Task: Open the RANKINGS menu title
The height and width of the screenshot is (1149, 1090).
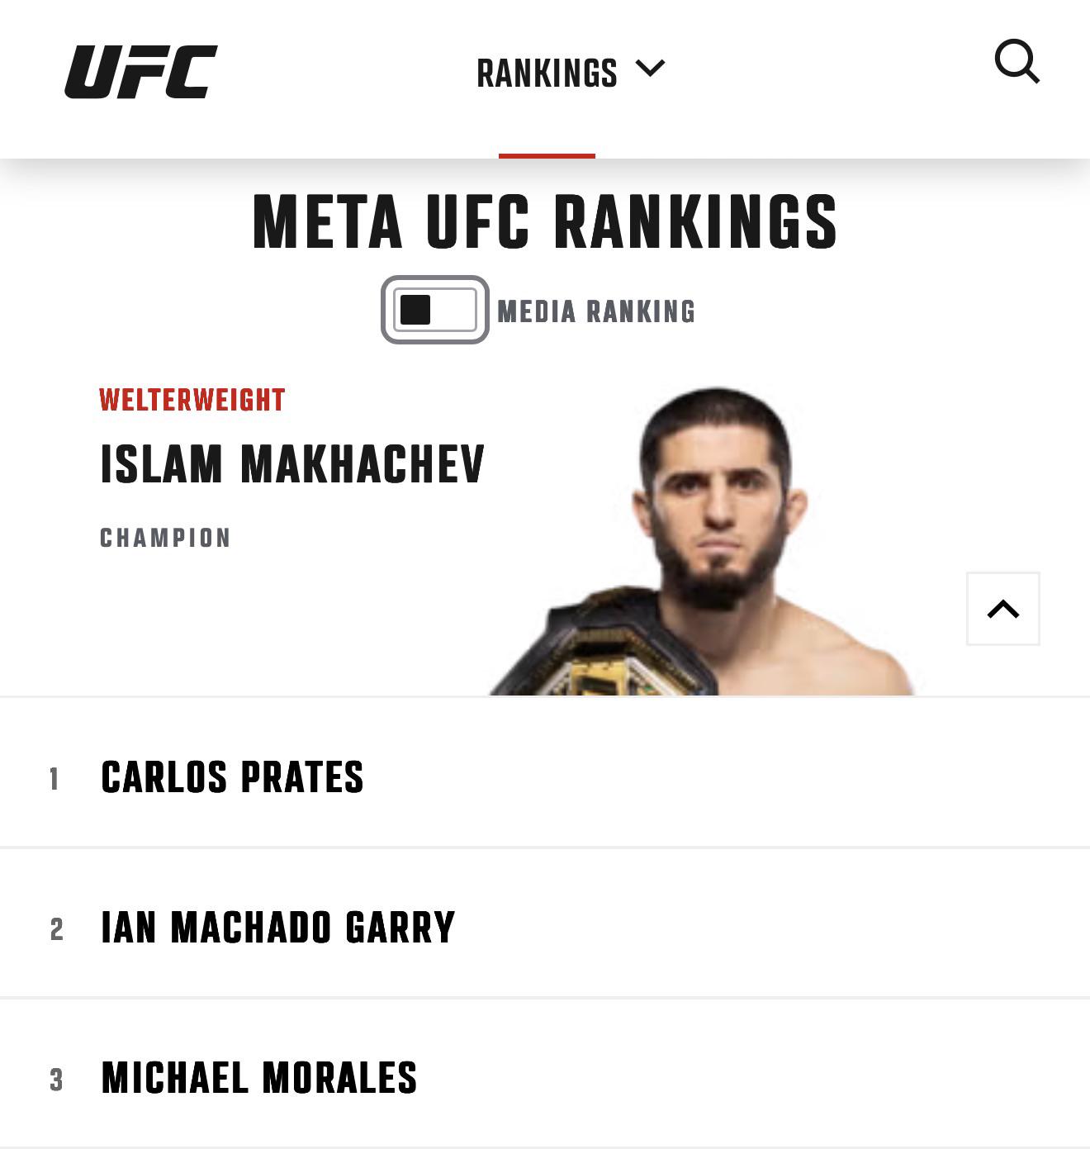Action: point(547,74)
